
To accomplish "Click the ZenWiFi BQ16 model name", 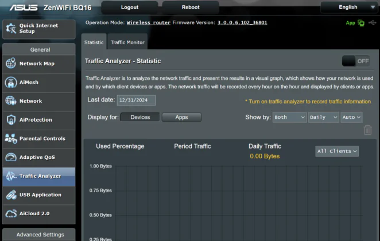I will click(67, 8).
